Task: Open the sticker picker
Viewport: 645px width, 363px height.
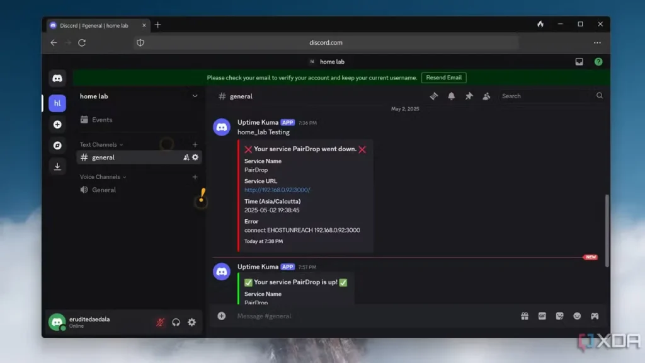Action: [560, 316]
